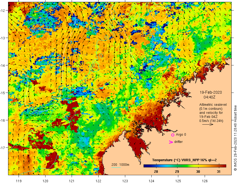The width and height of the screenshot is (237, 183).
Task: Click the '19-Feb-2020' date text
Action: [x=211, y=92]
